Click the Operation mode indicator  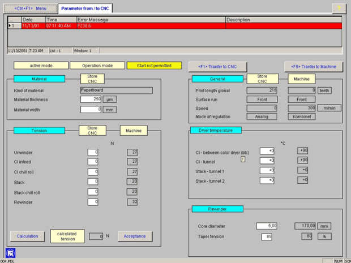[x=97, y=66]
